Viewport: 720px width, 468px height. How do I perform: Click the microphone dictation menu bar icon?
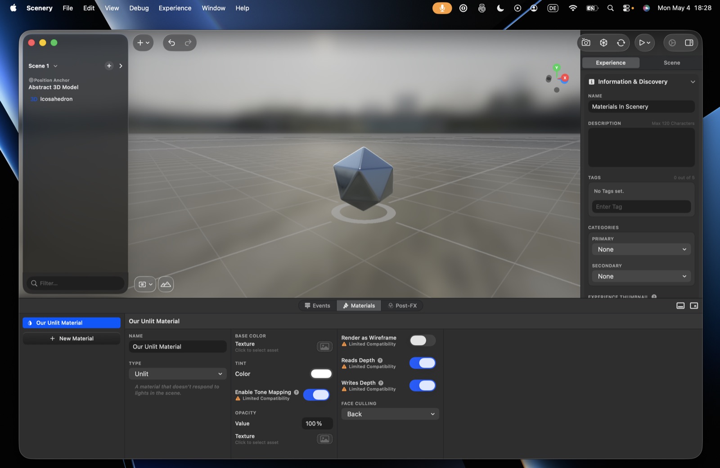pyautogui.click(x=442, y=8)
